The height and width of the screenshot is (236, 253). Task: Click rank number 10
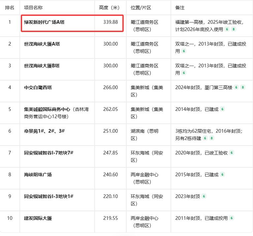coord(10,218)
